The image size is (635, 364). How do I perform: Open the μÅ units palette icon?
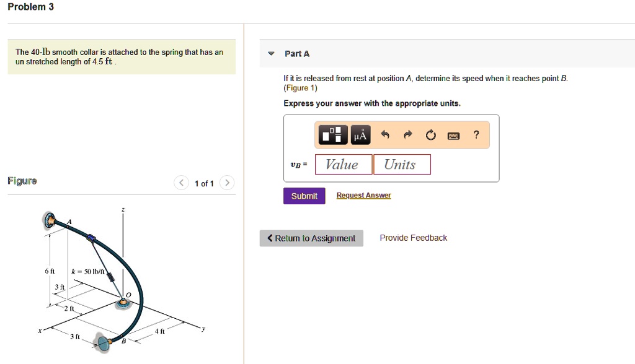point(360,134)
